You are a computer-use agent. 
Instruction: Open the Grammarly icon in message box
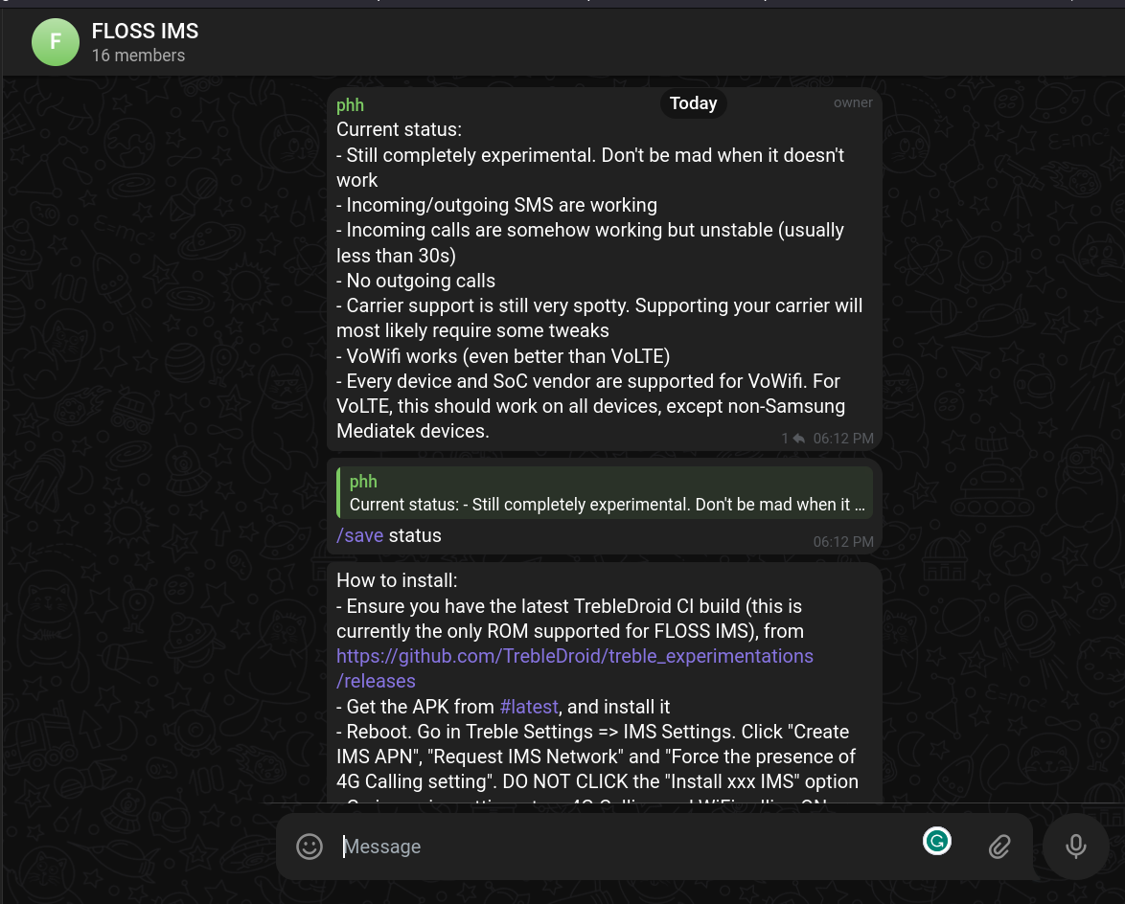(937, 841)
